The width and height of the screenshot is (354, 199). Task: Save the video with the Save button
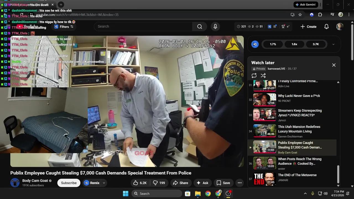[223, 183]
